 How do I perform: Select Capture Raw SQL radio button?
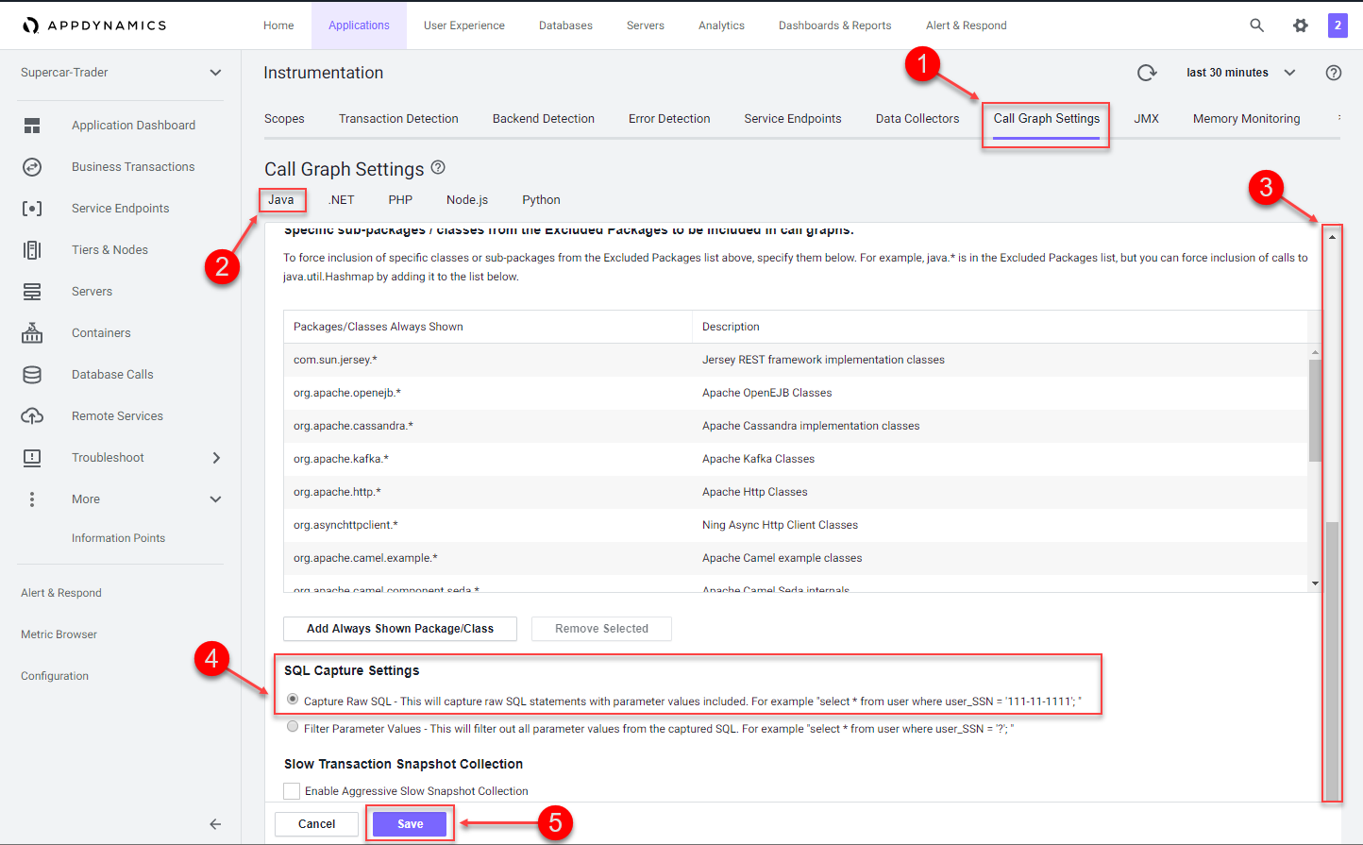click(x=293, y=700)
